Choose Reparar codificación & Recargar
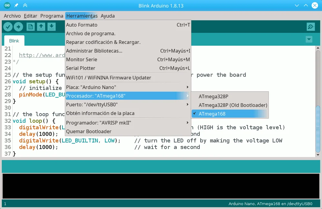The image size is (322, 209). [x=128, y=42]
